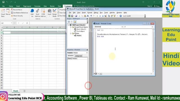
Task: Click View Microsoft Excel icon in VBA toolbar
Action: pyautogui.click(x=69, y=16)
